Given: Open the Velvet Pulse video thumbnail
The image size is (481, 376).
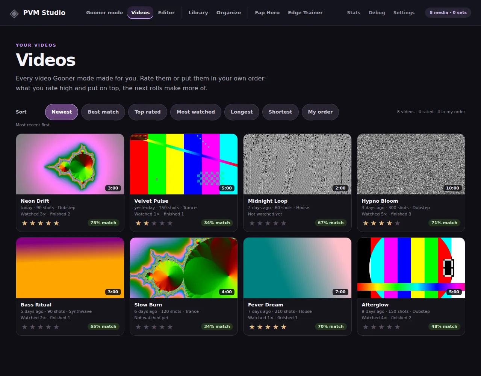Looking at the screenshot, I should click(x=184, y=164).
